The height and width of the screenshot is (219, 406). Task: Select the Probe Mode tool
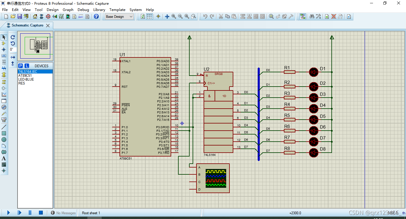(4, 113)
